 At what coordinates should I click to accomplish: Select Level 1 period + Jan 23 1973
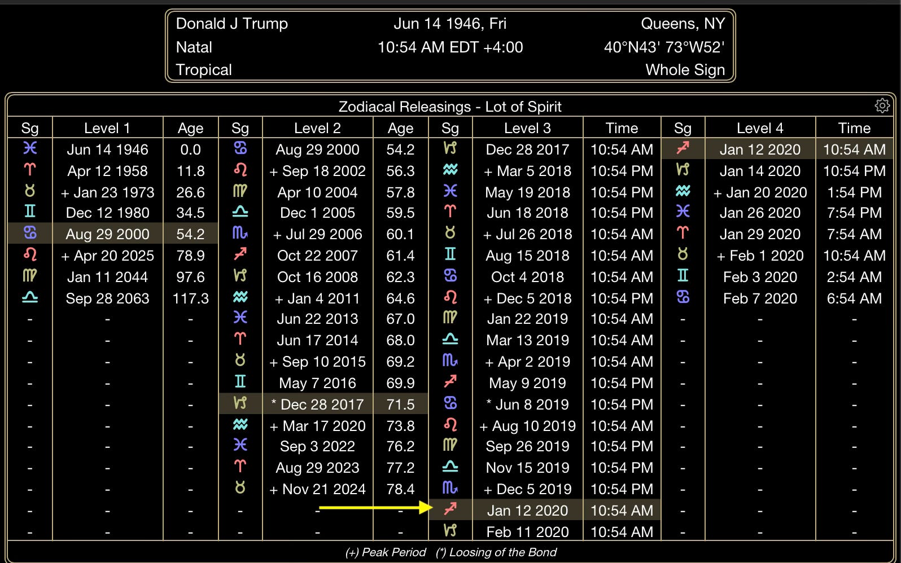pyautogui.click(x=107, y=192)
